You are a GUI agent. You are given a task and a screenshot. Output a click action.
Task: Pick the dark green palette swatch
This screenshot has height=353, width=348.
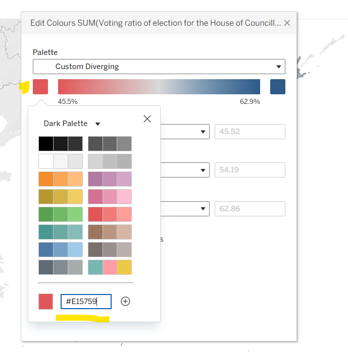tap(45, 214)
